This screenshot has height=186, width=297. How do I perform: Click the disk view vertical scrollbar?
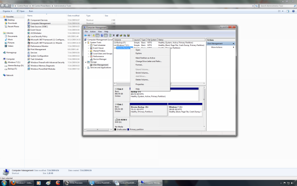[204, 107]
